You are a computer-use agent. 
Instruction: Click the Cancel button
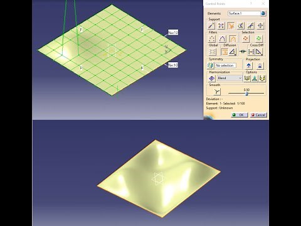click(x=258, y=115)
